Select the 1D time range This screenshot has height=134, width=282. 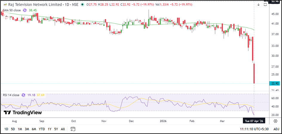[6, 129]
